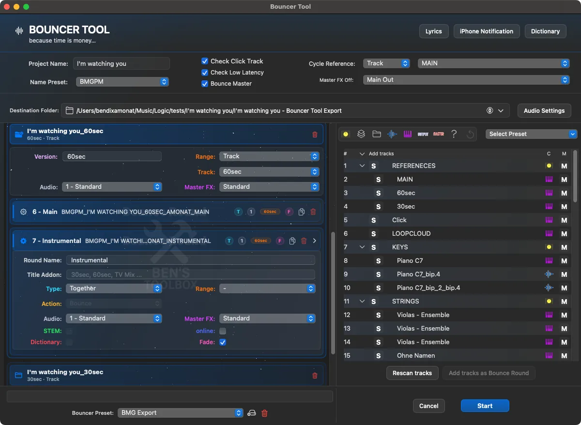
Task: Mute the KEYS group
Action: click(564, 247)
